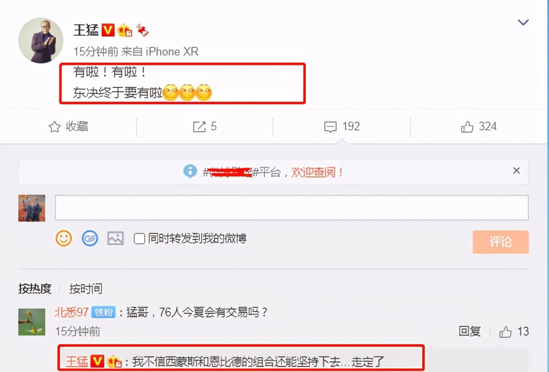Focus the comment text input box
The image size is (549, 372).
(292, 208)
